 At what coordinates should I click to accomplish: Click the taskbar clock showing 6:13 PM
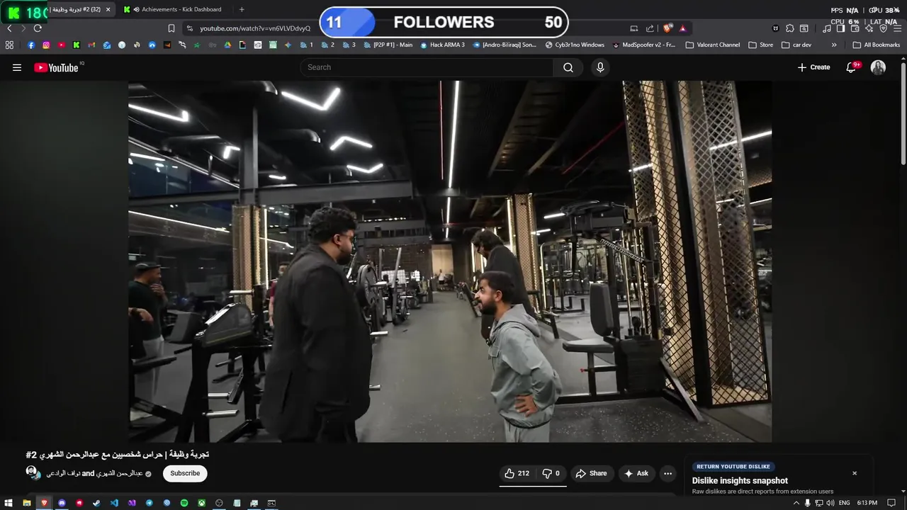[867, 503]
